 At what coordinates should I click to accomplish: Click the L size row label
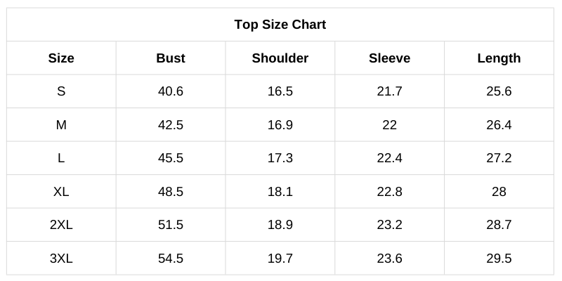pos(61,158)
